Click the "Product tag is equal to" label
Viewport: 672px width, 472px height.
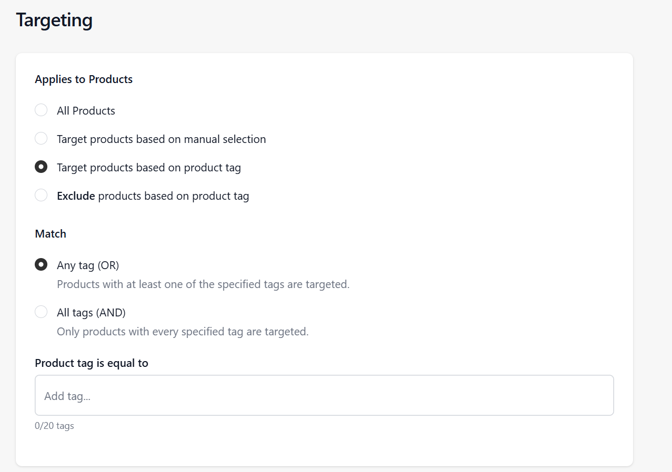pyautogui.click(x=92, y=363)
